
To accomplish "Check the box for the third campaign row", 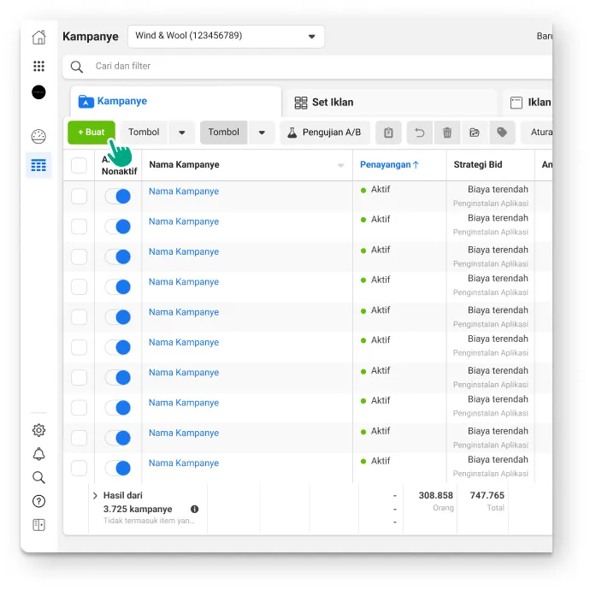I will point(79,257).
